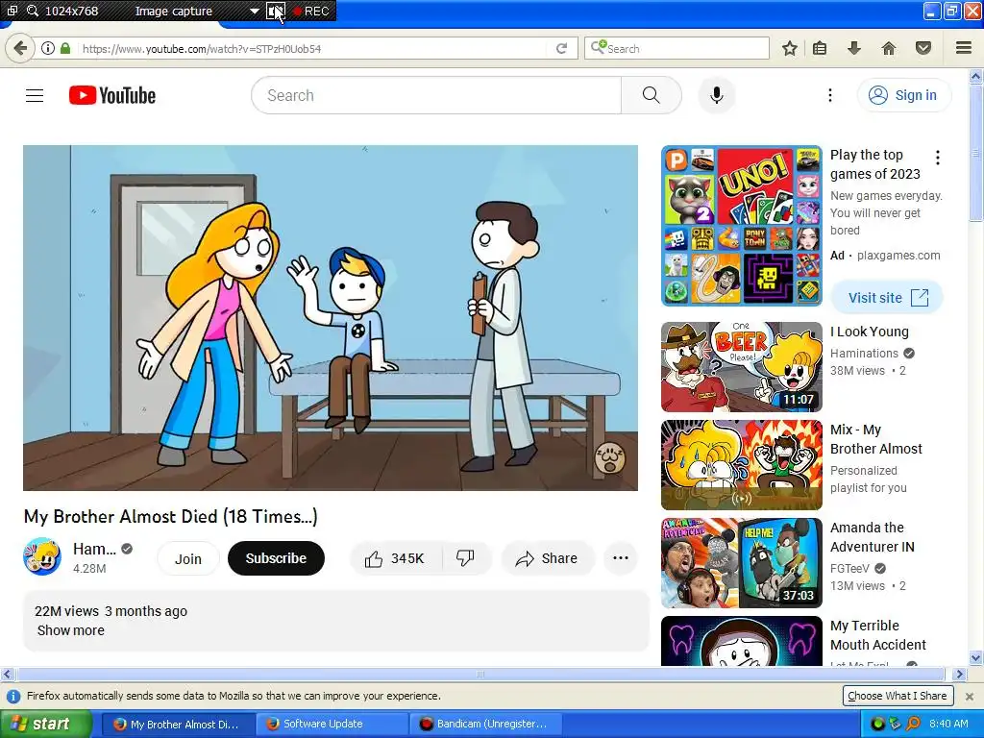Click the I Look Young title text
This screenshot has width=984, height=738.
point(869,332)
